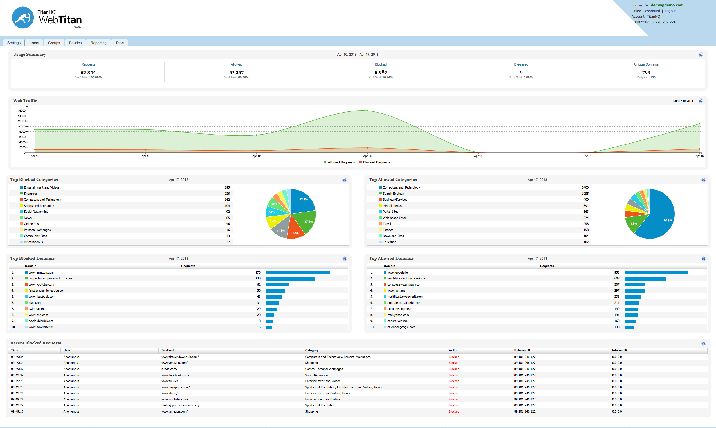This screenshot has width=716, height=428.
Task: Open the Settings menu tab
Action: point(14,43)
